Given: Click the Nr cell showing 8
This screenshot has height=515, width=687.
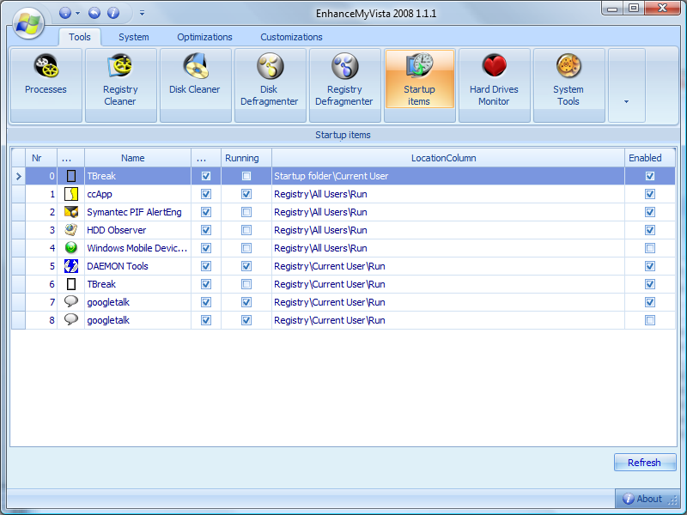Looking at the screenshot, I should [x=41, y=320].
